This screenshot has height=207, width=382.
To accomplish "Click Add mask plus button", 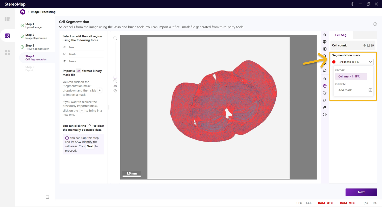I will (x=370, y=90).
